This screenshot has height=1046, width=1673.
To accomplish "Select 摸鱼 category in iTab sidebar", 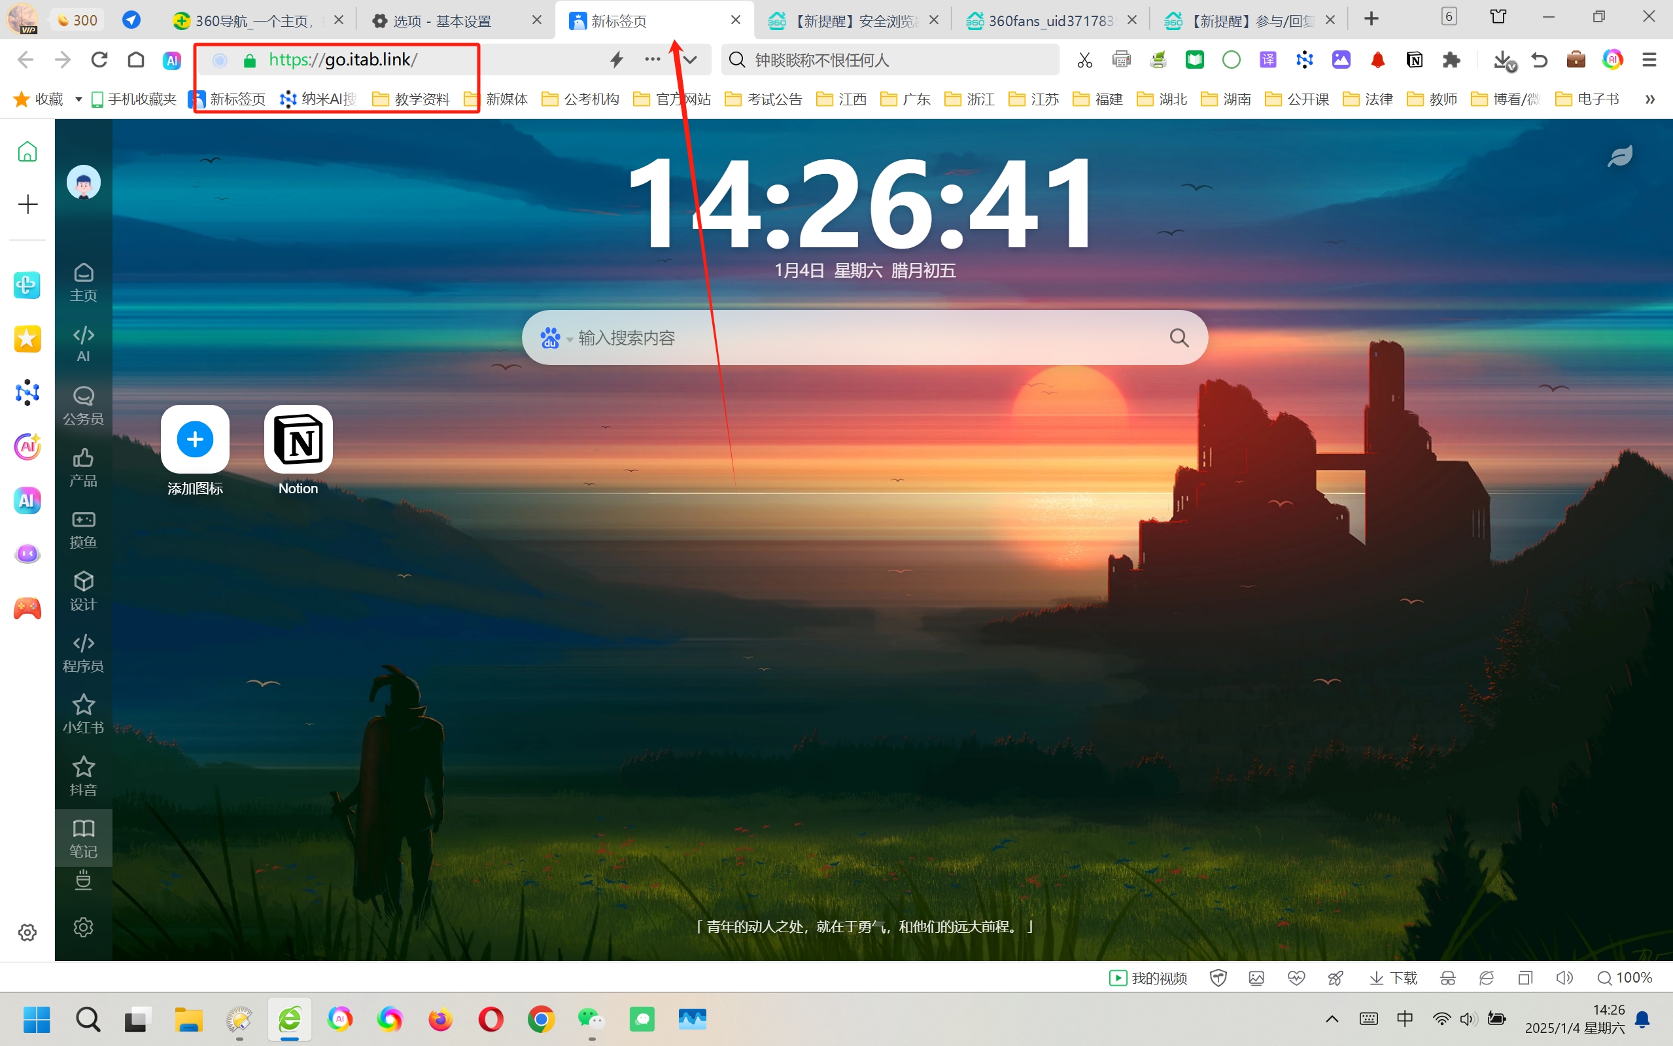I will tap(83, 529).
